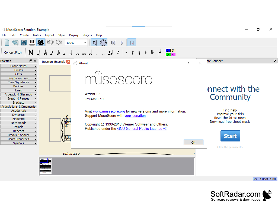Open the 'your donation' link
Screen dimensions: 278x208
pyautogui.click(x=135, y=116)
